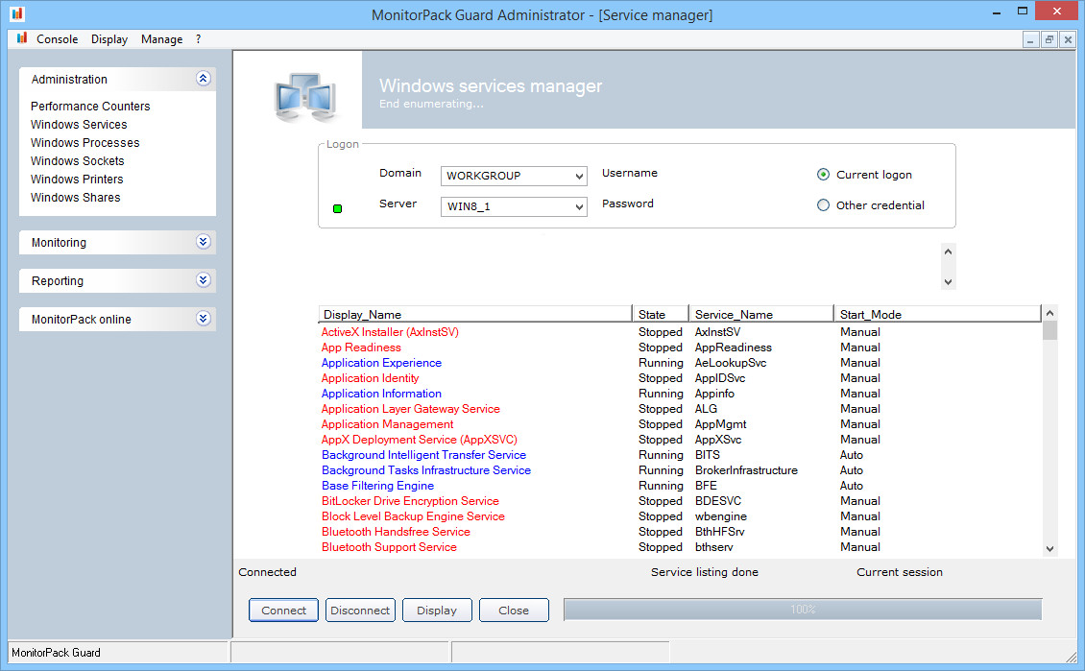Screen dimensions: 1085x671
Task: Close the inner Service manager child window
Action: click(x=1068, y=40)
